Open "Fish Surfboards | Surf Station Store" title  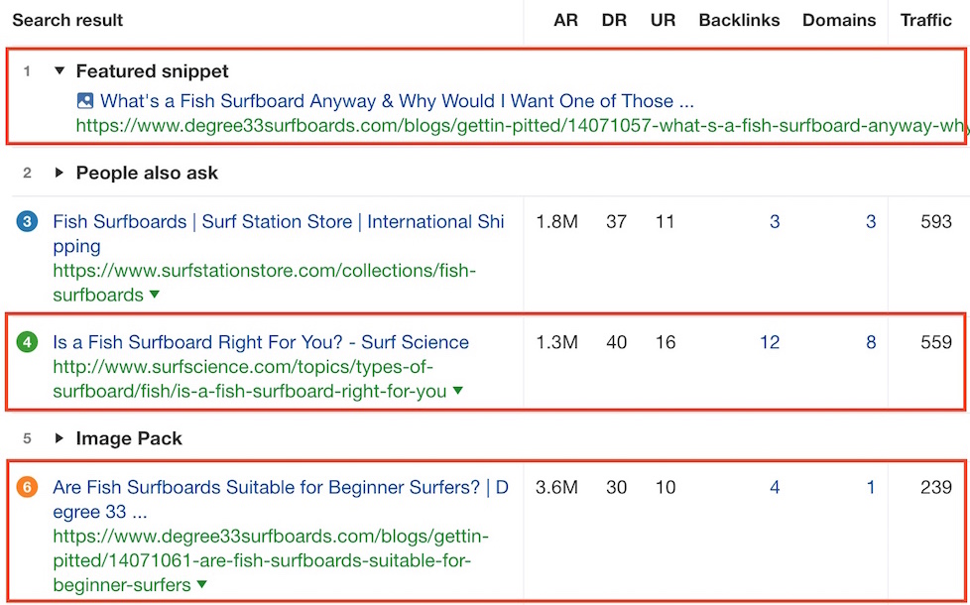pyautogui.click(x=279, y=234)
